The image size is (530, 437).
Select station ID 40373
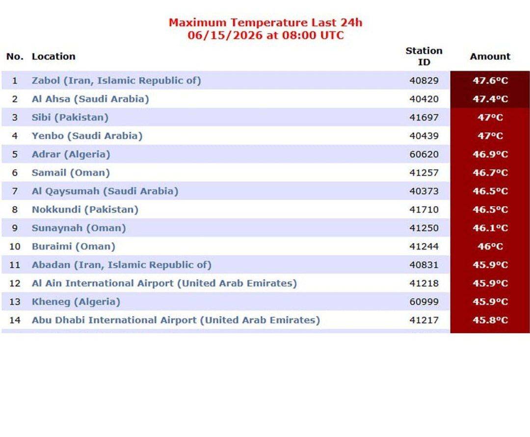[424, 191]
